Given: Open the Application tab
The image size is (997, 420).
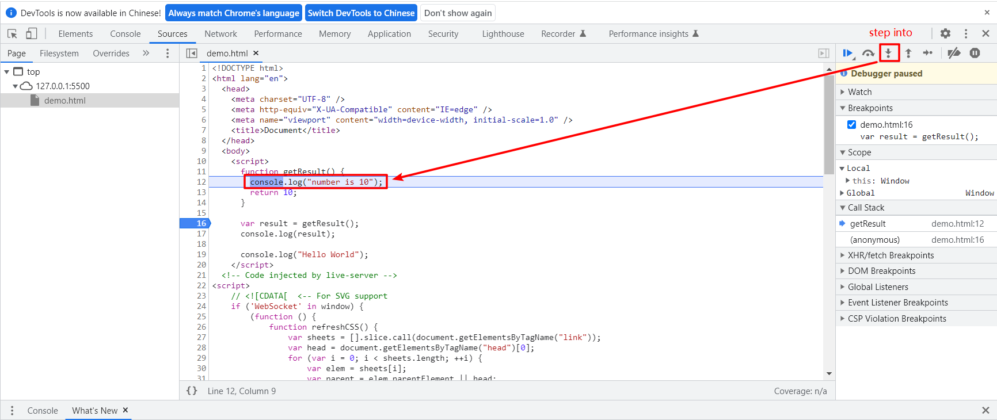Looking at the screenshot, I should 389,34.
